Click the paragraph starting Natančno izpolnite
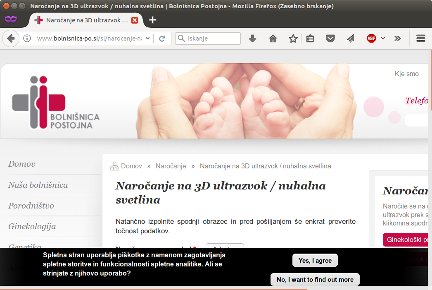Screen dimensions: 432x290 tap(235, 226)
